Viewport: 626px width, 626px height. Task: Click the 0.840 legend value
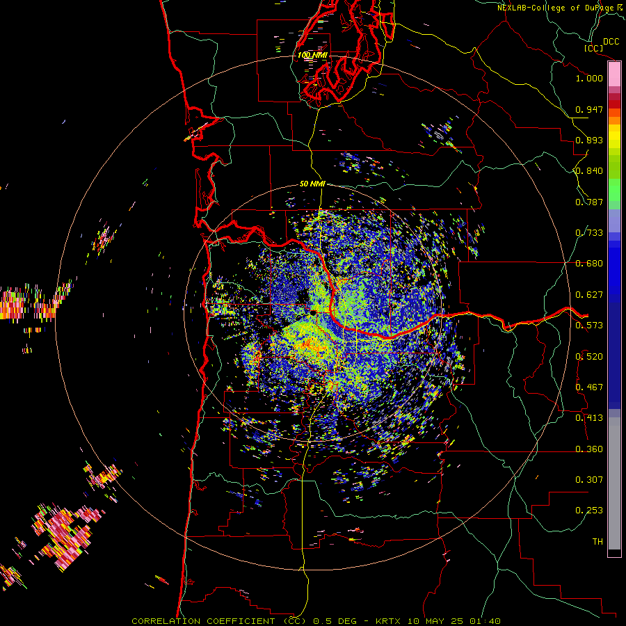click(589, 171)
